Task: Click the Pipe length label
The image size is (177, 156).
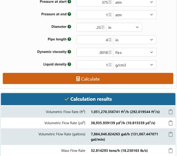Action: click(x=57, y=39)
